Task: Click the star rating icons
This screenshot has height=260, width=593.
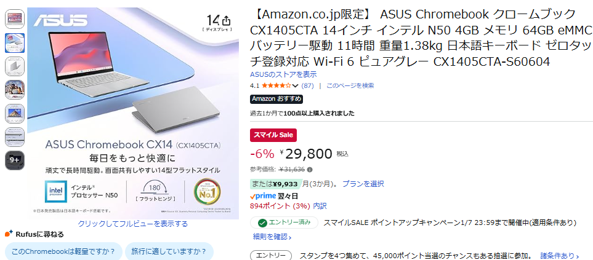Action: 276,85
